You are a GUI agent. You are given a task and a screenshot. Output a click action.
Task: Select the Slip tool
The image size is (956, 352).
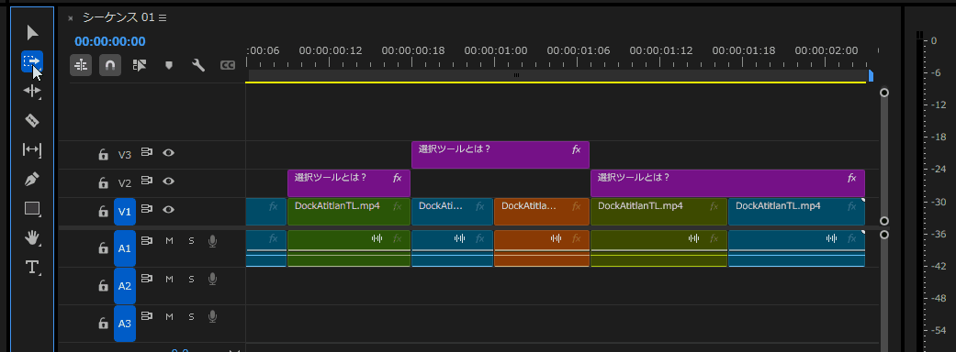[32, 149]
